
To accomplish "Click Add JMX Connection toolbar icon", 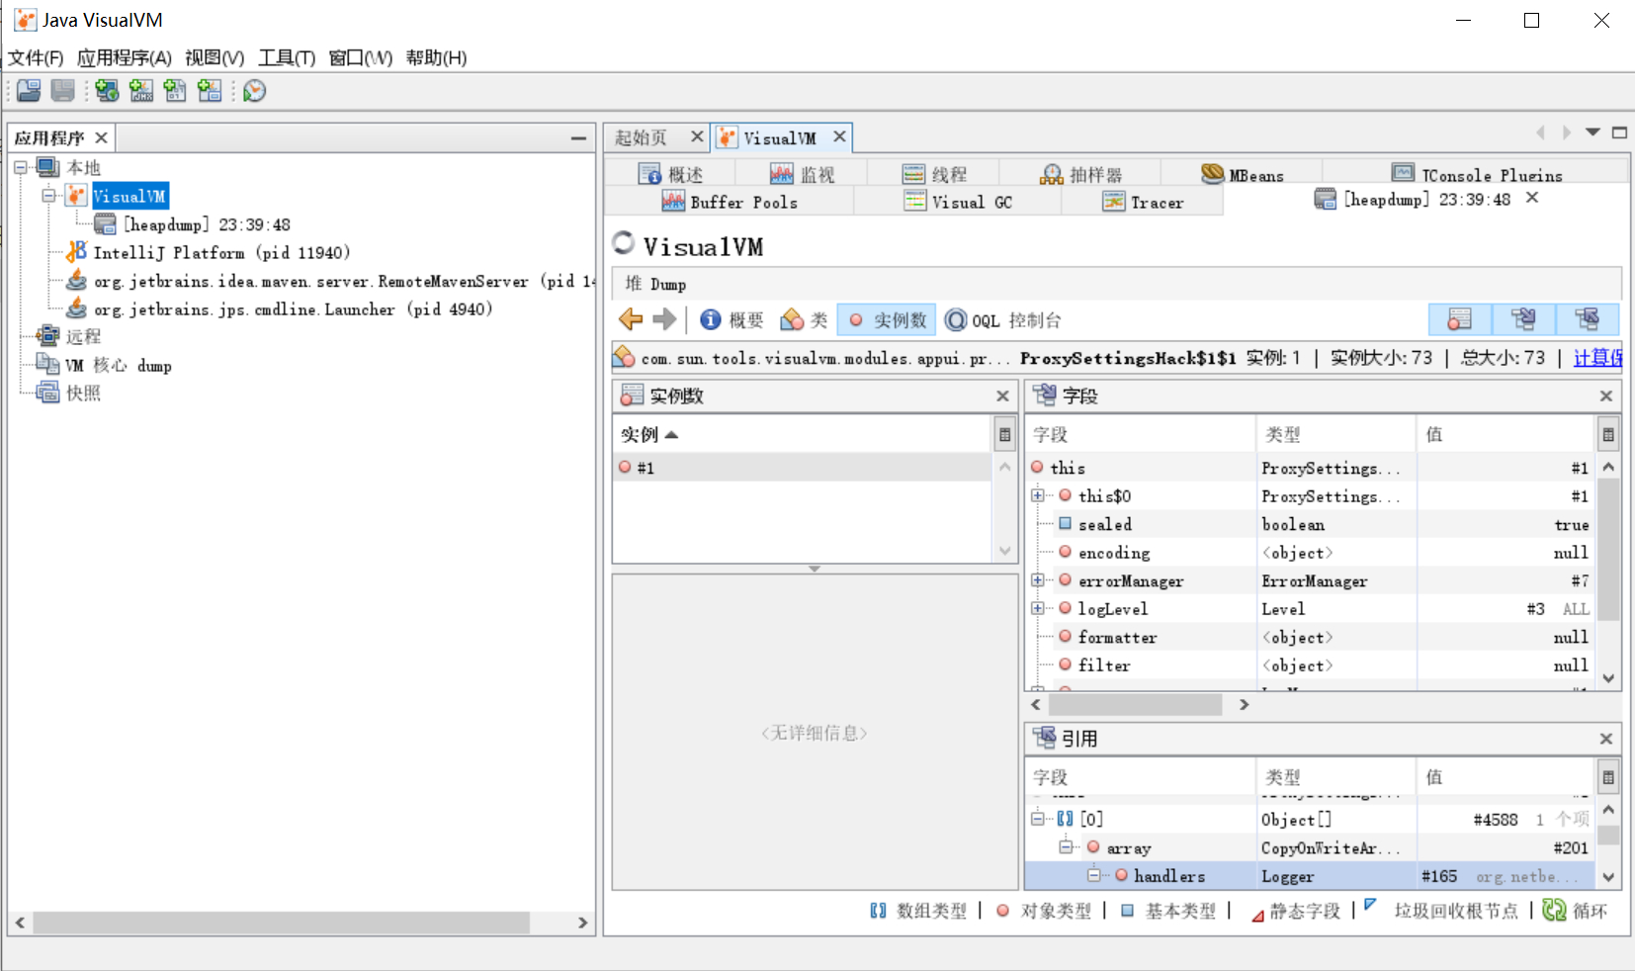I will click(x=141, y=91).
